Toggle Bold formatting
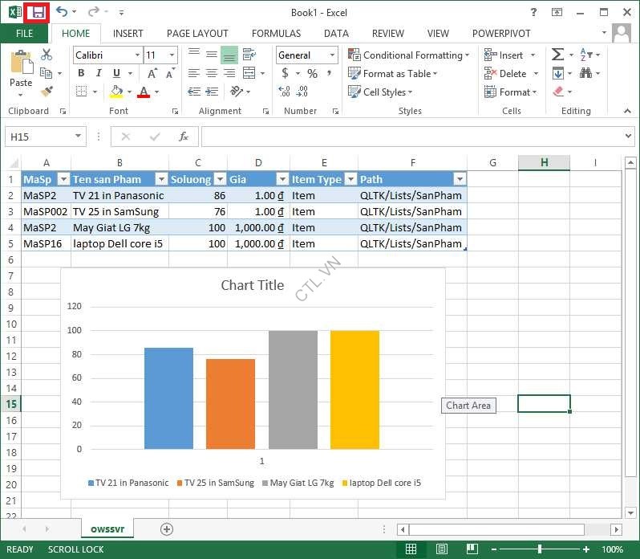The image size is (640, 559). click(81, 73)
